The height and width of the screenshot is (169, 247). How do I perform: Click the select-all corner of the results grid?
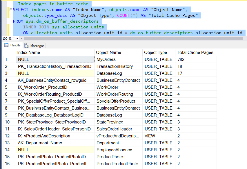point(9,52)
